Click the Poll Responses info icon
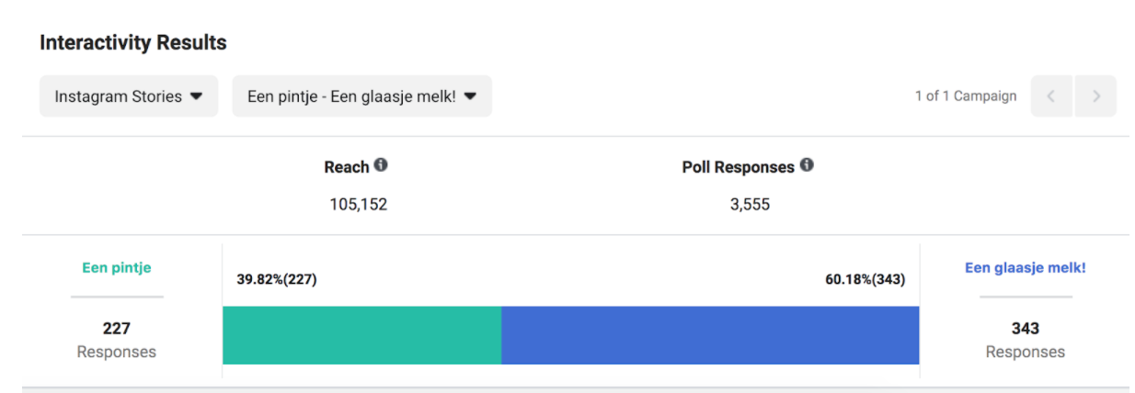 pyautogui.click(x=807, y=165)
